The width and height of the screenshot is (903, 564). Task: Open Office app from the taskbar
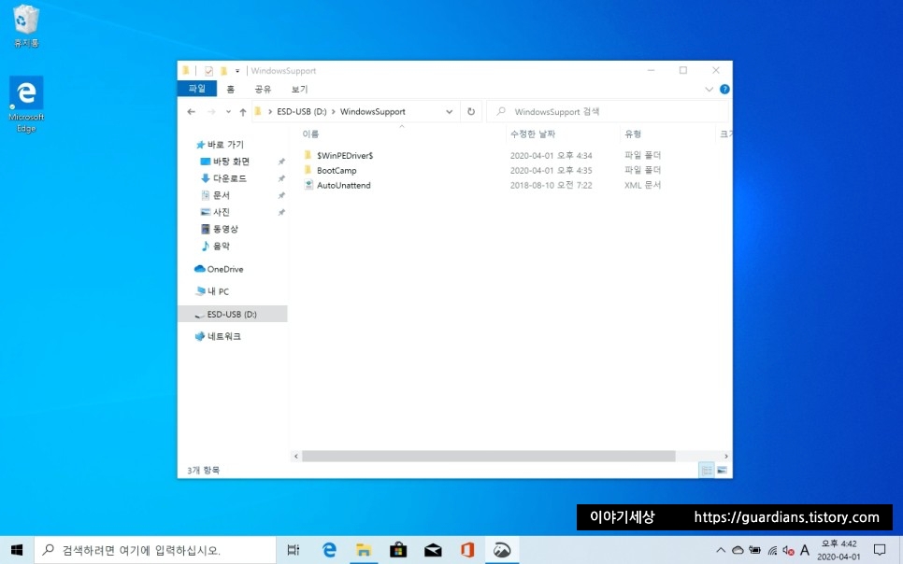[x=467, y=550]
